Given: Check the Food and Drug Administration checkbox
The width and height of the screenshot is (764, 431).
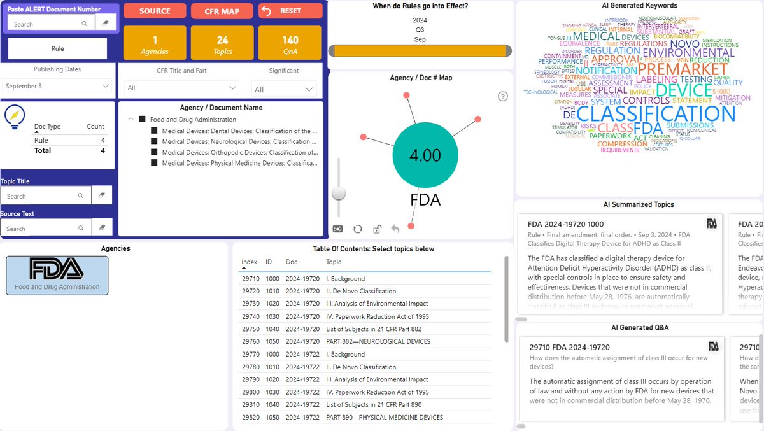Looking at the screenshot, I should click(x=143, y=120).
